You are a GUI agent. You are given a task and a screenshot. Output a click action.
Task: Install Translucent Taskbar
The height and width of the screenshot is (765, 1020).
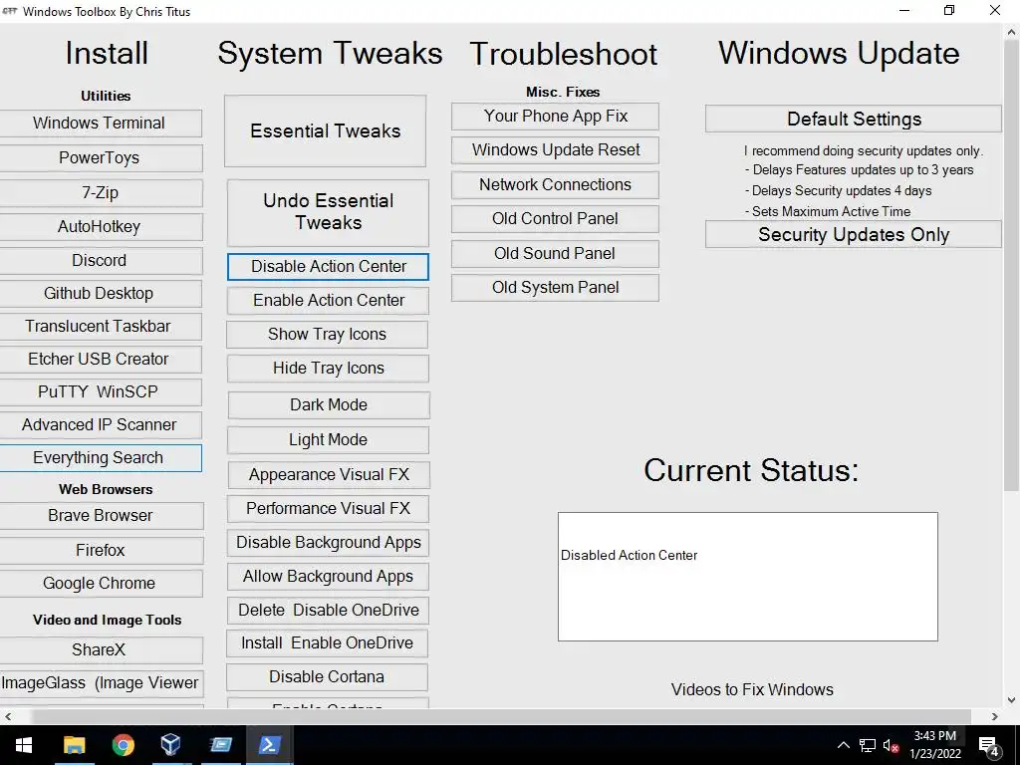(x=99, y=326)
